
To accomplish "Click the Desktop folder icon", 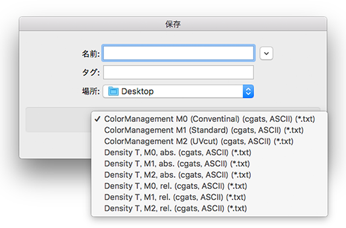I will tap(113, 91).
